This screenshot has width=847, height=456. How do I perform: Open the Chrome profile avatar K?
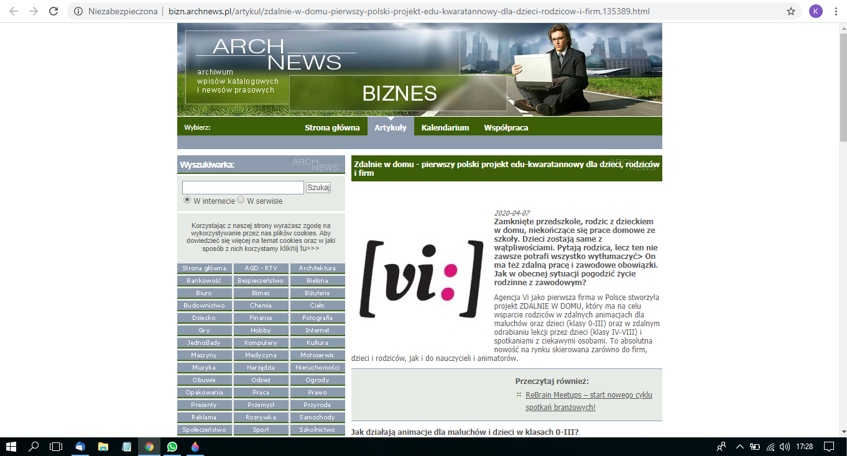(815, 11)
